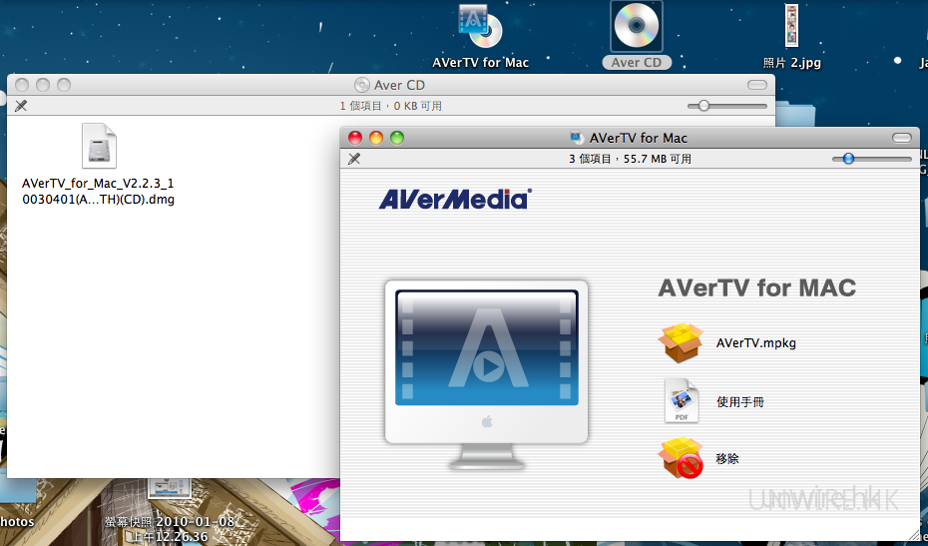Click icon size slider in AVerTV for Mac window
Image resolution: width=928 pixels, height=546 pixels.
[848, 159]
